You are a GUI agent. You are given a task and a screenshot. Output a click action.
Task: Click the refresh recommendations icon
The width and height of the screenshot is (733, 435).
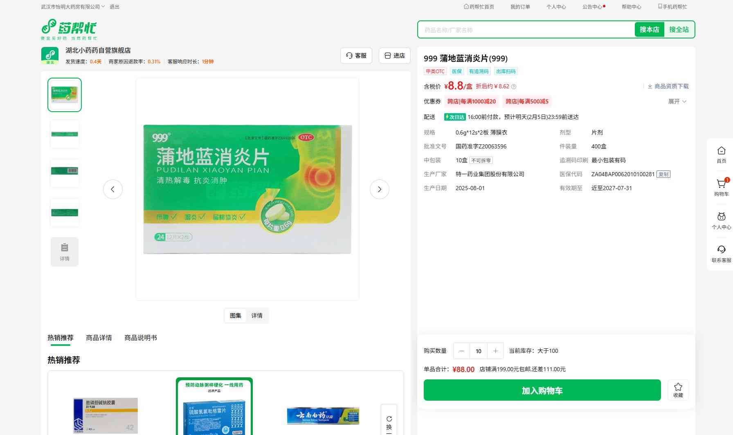[389, 419]
